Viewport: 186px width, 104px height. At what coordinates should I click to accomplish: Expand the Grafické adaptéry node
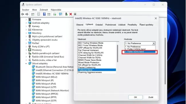pyautogui.click(x=26, y=23)
